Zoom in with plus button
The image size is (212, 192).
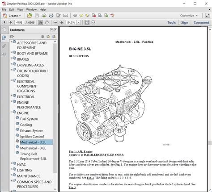pyautogui.click(x=62, y=22)
